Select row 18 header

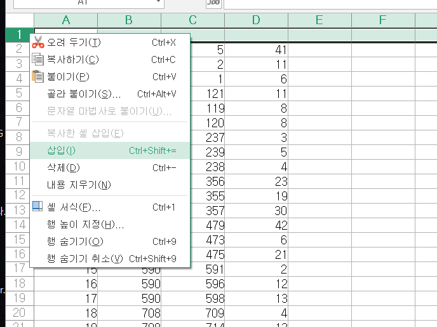click(20, 284)
